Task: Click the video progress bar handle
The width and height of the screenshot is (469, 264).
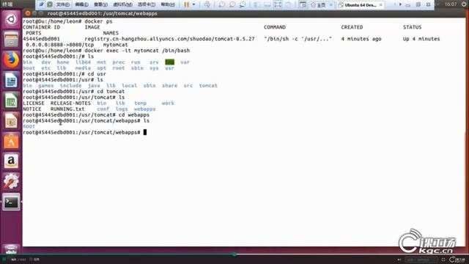Action: tap(234, 254)
